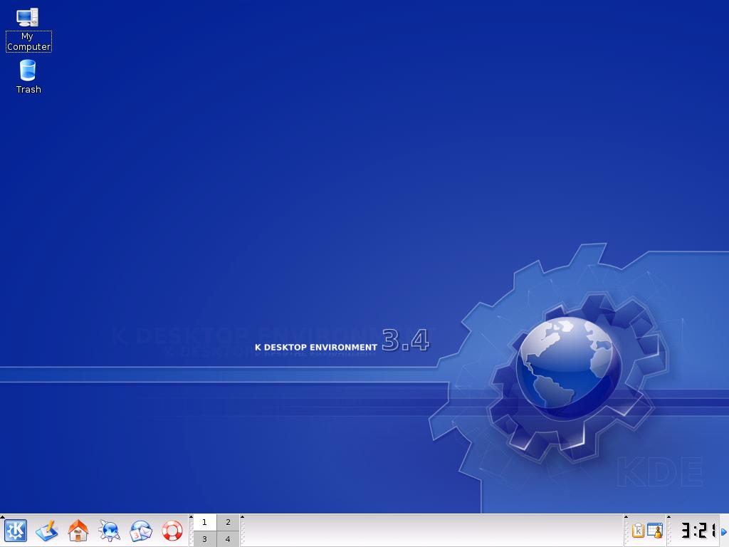Switch to virtual desktop 2

(228, 522)
